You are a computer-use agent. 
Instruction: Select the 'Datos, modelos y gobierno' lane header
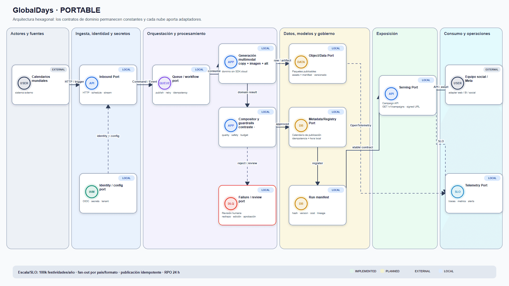[309, 34]
